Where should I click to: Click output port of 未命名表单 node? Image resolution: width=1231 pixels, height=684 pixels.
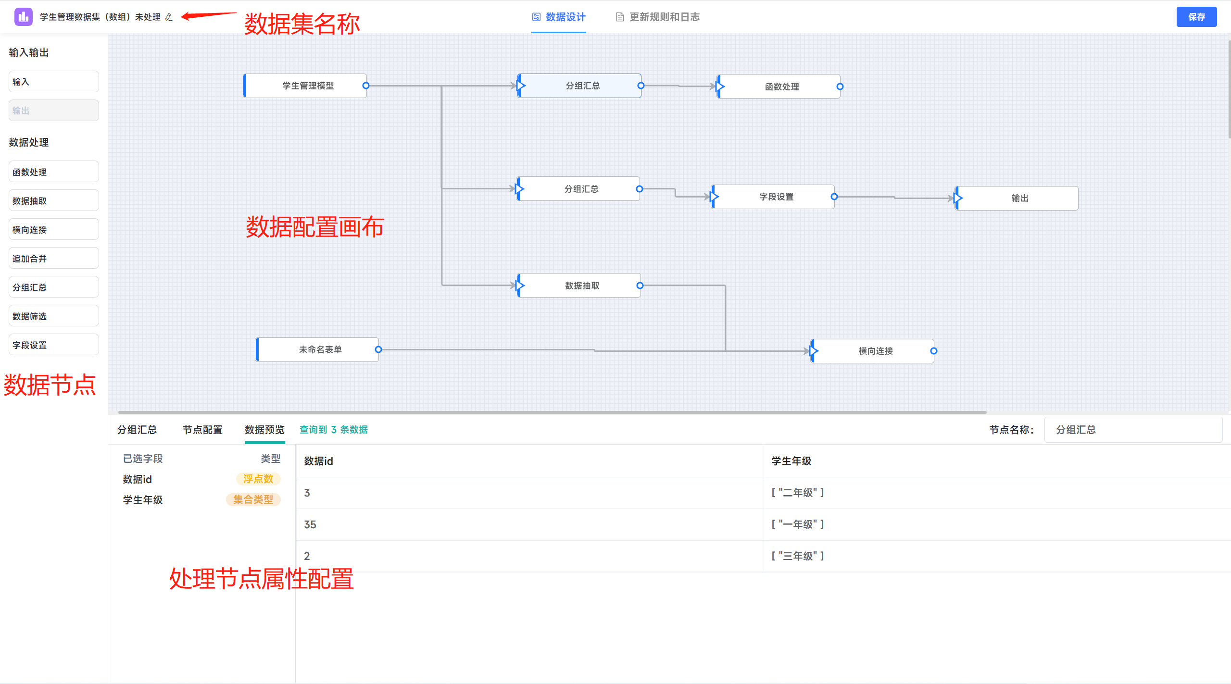(x=378, y=349)
